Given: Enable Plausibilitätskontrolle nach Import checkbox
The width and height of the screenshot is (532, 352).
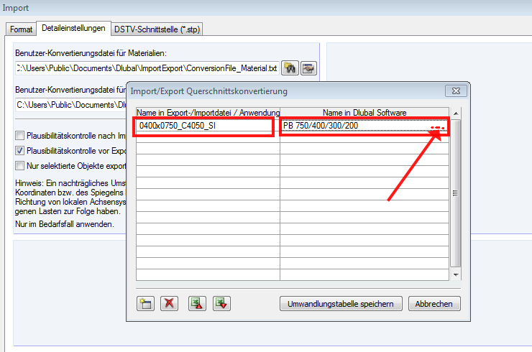Looking at the screenshot, I should 19,135.
